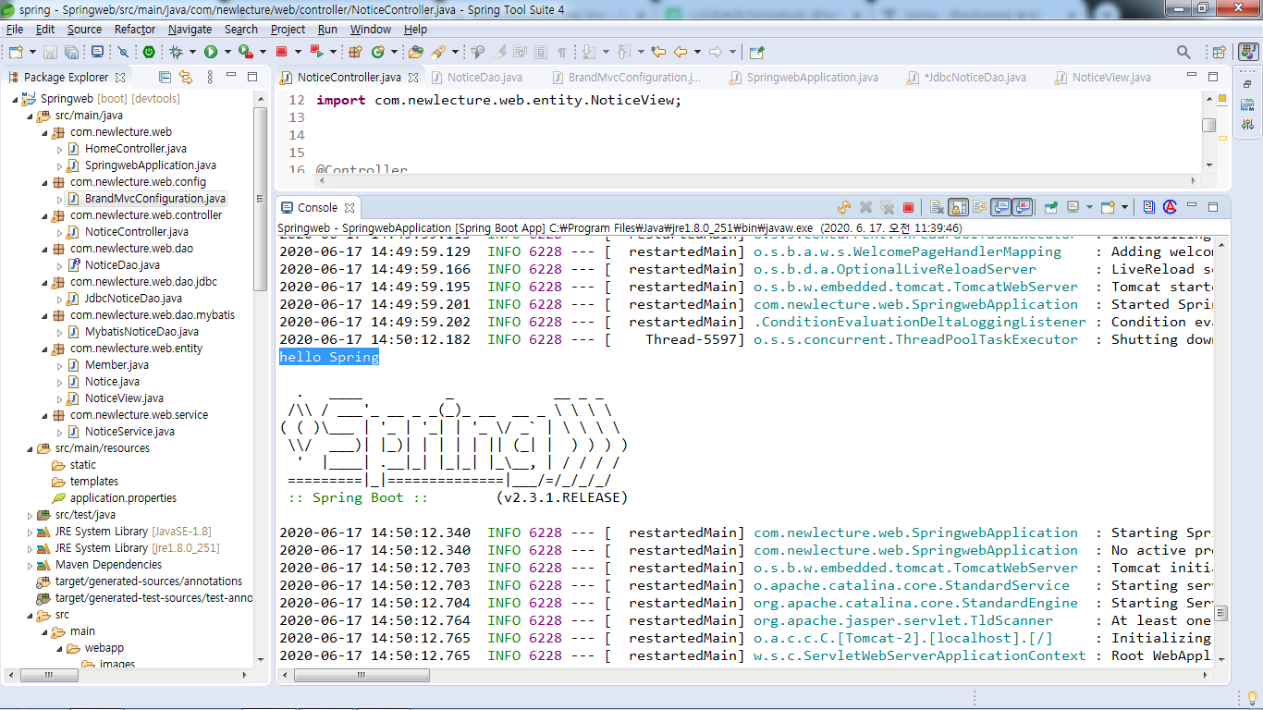This screenshot has height=710, width=1263.
Task: Click the Open Console icon
Action: point(1108,208)
